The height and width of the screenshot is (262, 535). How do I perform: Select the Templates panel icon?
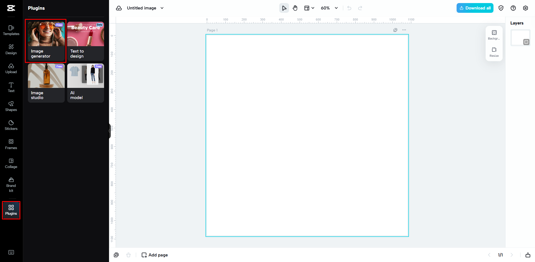click(x=11, y=30)
